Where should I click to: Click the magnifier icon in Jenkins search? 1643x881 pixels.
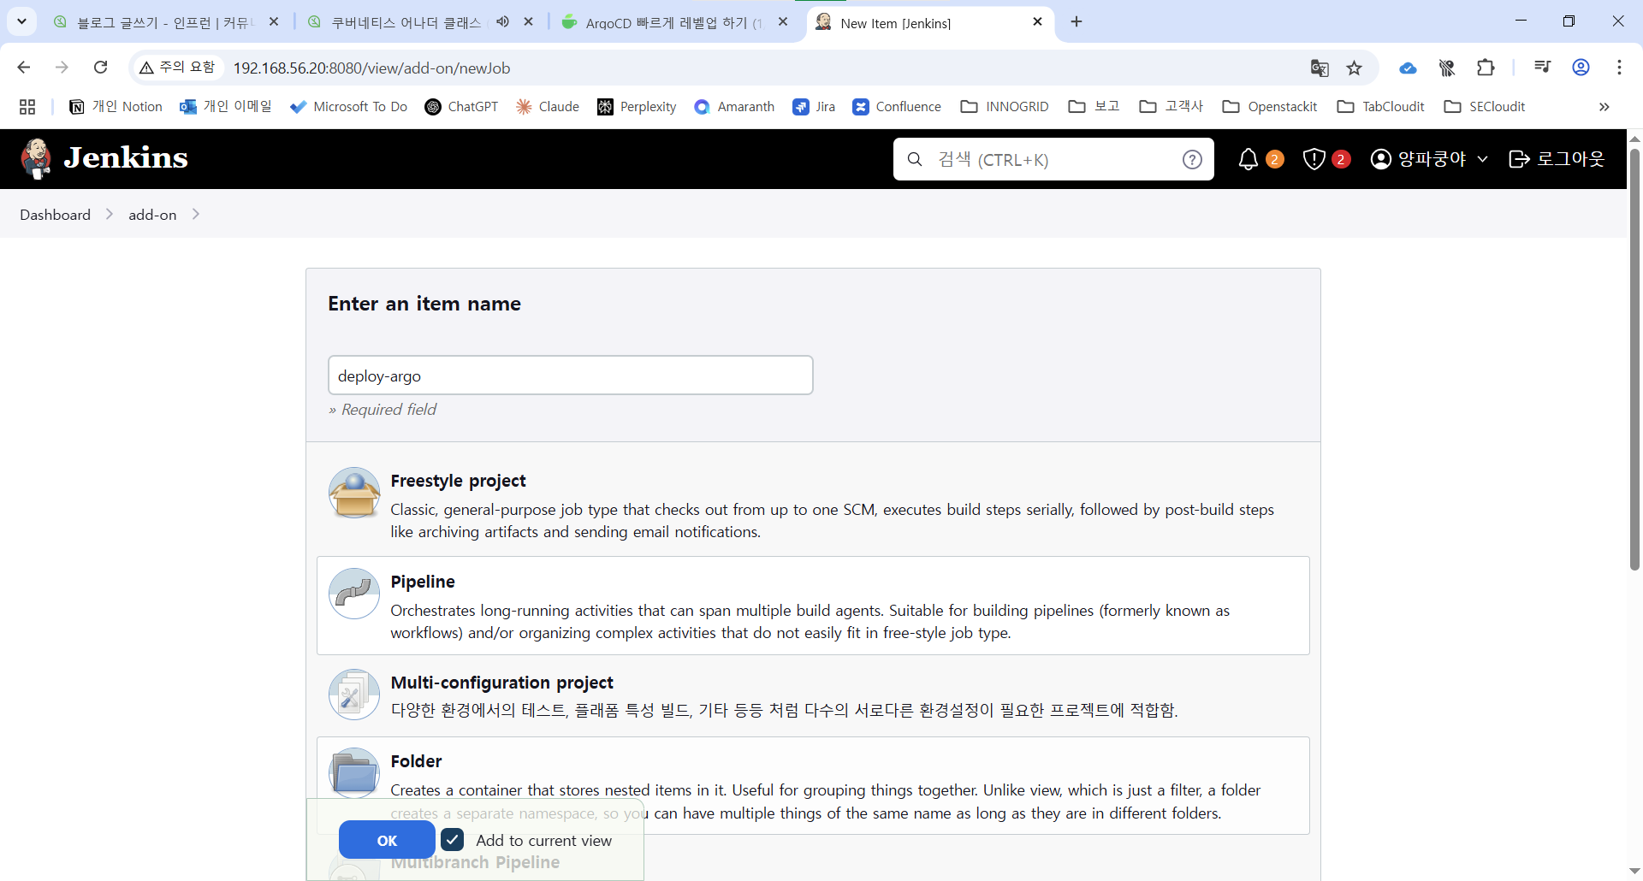coord(915,159)
